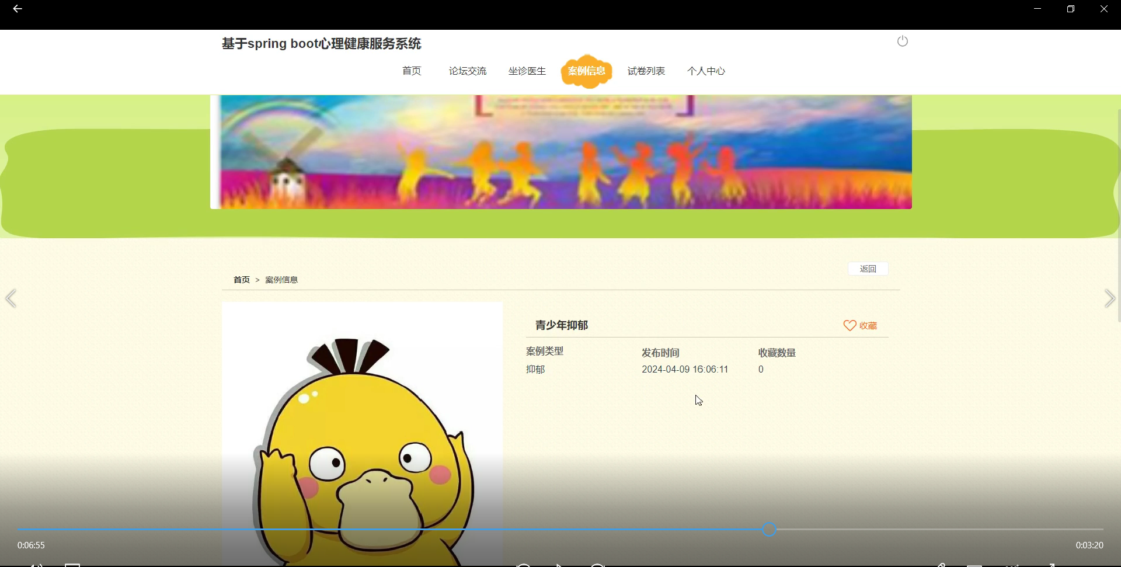The image size is (1121, 567).
Task: Click the case title 青少年抑郁
Action: (x=562, y=325)
